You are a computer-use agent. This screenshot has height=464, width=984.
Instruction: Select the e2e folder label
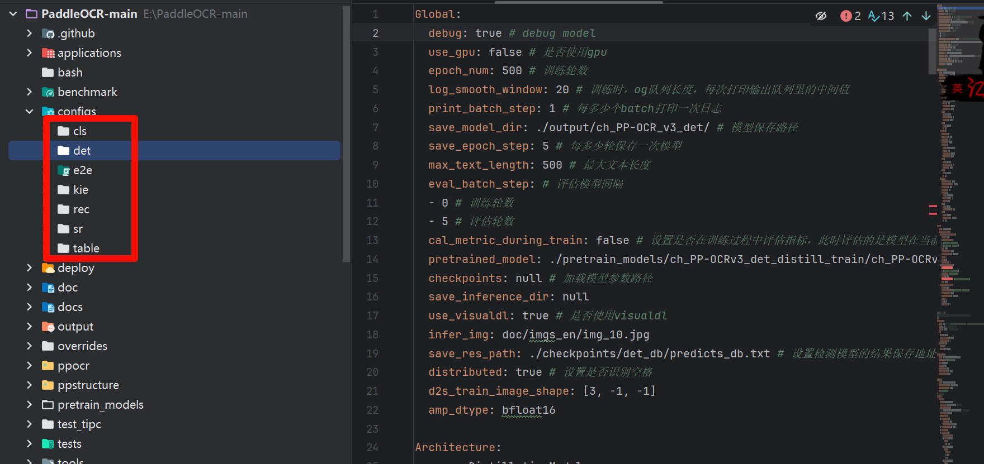83,170
